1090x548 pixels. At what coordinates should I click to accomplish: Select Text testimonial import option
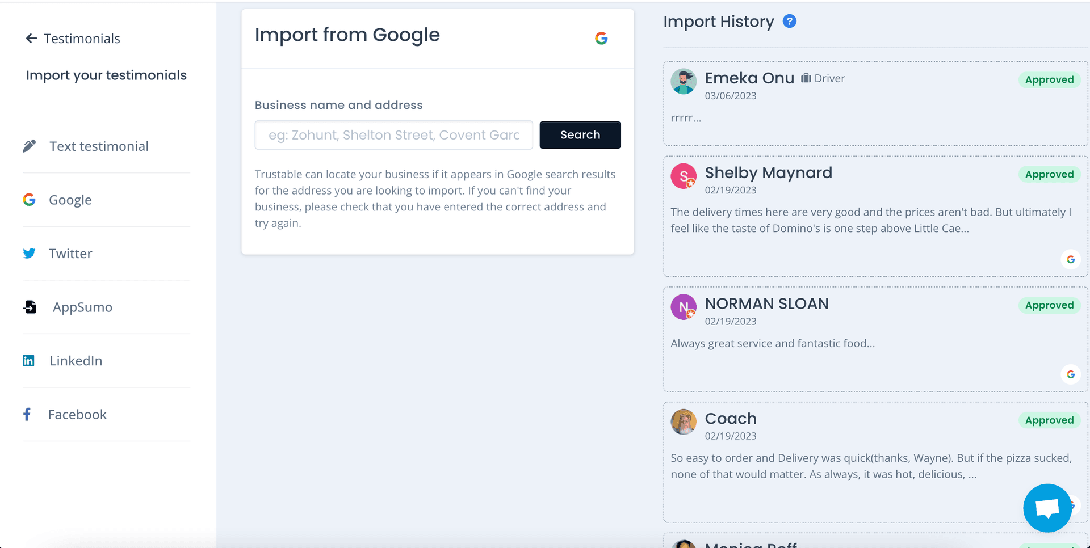[99, 146]
